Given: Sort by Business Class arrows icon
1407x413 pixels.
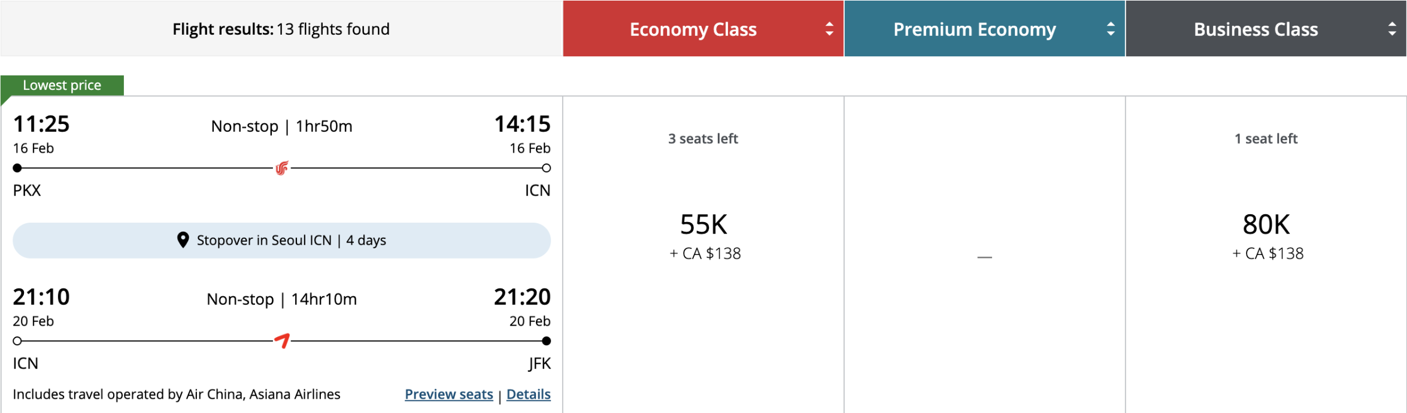Looking at the screenshot, I should (x=1392, y=29).
